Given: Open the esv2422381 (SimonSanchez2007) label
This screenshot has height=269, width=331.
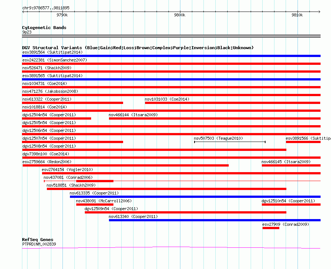Looking at the screenshot, I should click(55, 60).
